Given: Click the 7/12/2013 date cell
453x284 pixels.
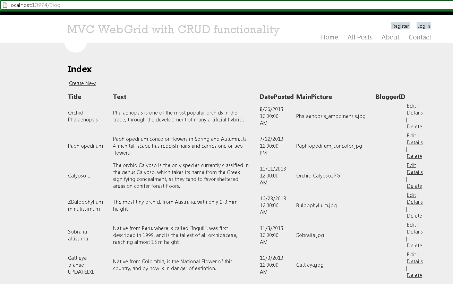Looking at the screenshot, I should [x=272, y=146].
